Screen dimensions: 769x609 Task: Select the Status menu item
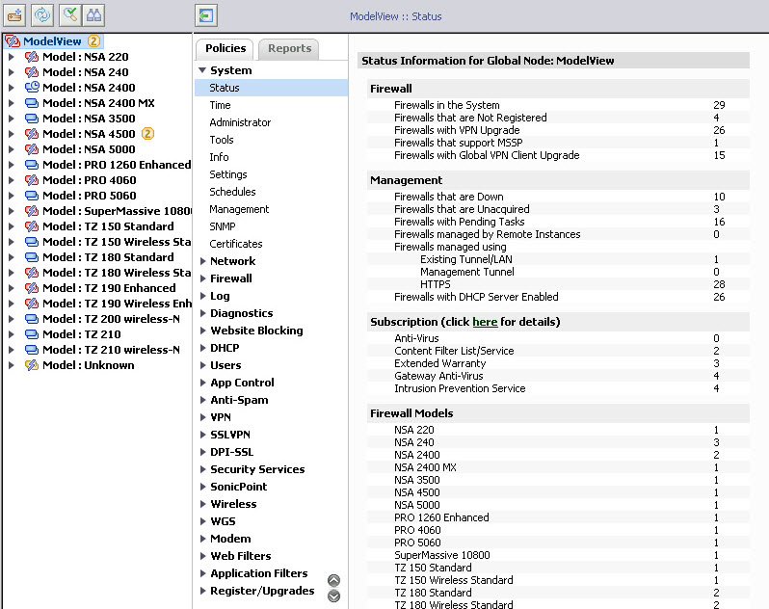point(271,88)
